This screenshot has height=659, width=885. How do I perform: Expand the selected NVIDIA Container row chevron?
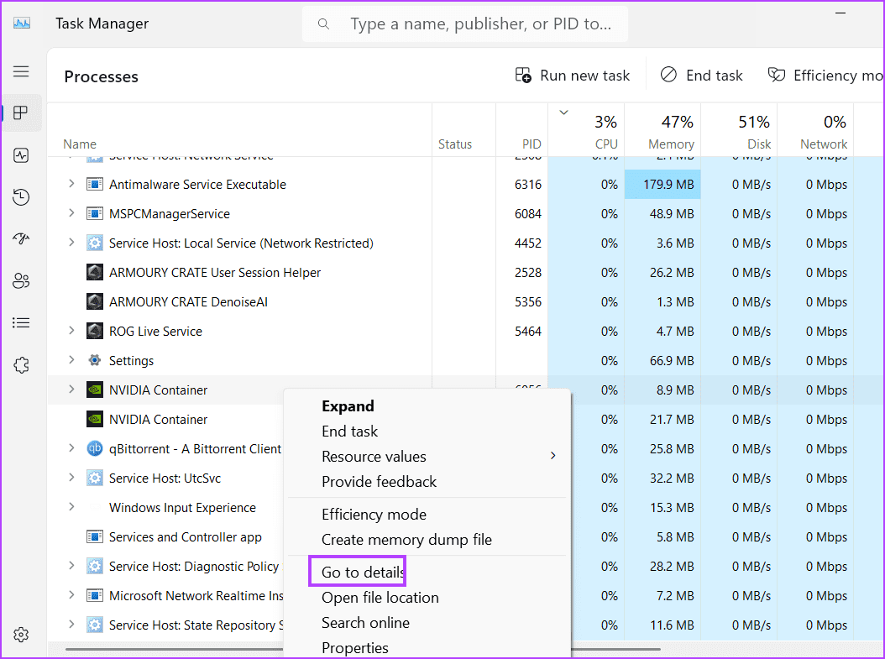pos(71,390)
